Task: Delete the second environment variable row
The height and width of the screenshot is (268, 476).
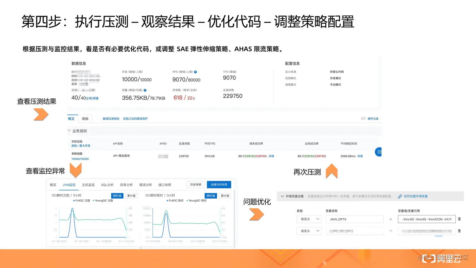Action: pos(459,231)
